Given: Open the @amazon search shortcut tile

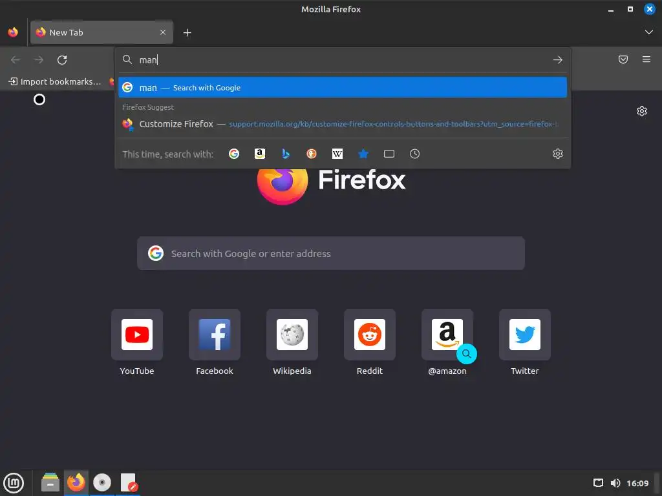Looking at the screenshot, I should 447,342.
